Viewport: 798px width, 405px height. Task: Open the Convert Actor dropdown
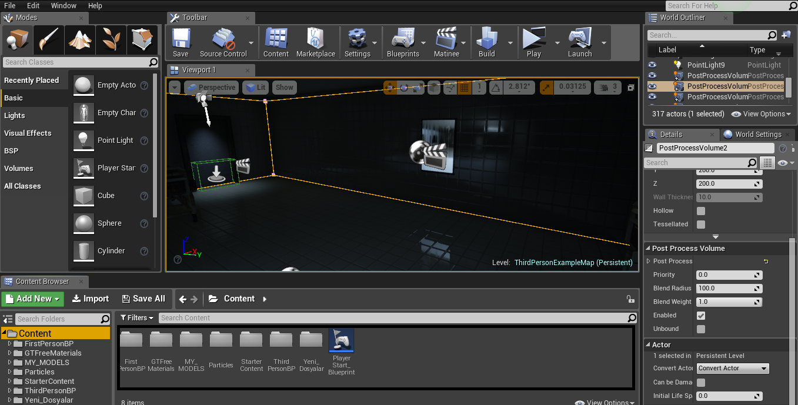[733, 369]
